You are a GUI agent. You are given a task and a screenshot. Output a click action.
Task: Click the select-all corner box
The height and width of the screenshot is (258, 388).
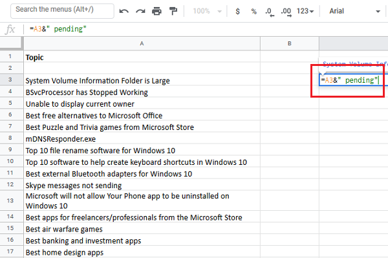pyautogui.click(x=11, y=43)
